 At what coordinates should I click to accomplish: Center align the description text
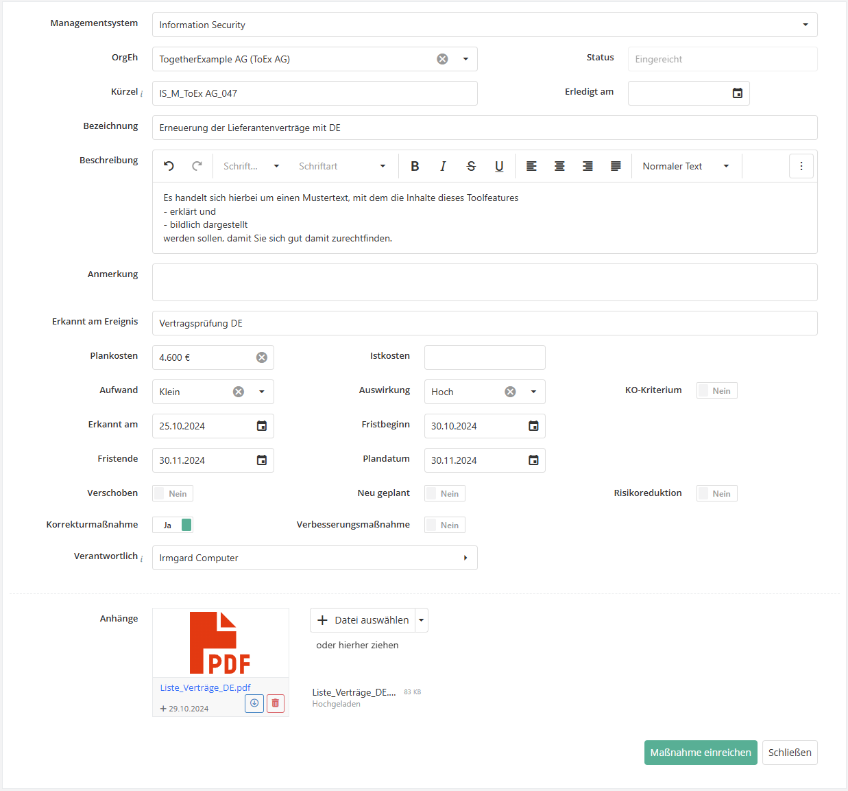click(559, 166)
